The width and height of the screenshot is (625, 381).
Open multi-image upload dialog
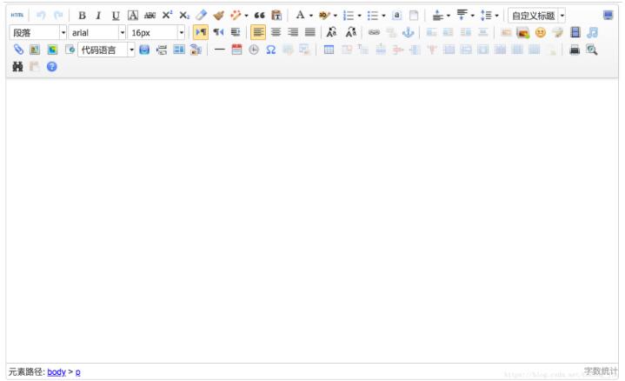(x=523, y=32)
